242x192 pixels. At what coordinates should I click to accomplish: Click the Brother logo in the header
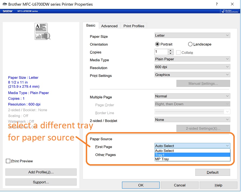tap(8, 11)
